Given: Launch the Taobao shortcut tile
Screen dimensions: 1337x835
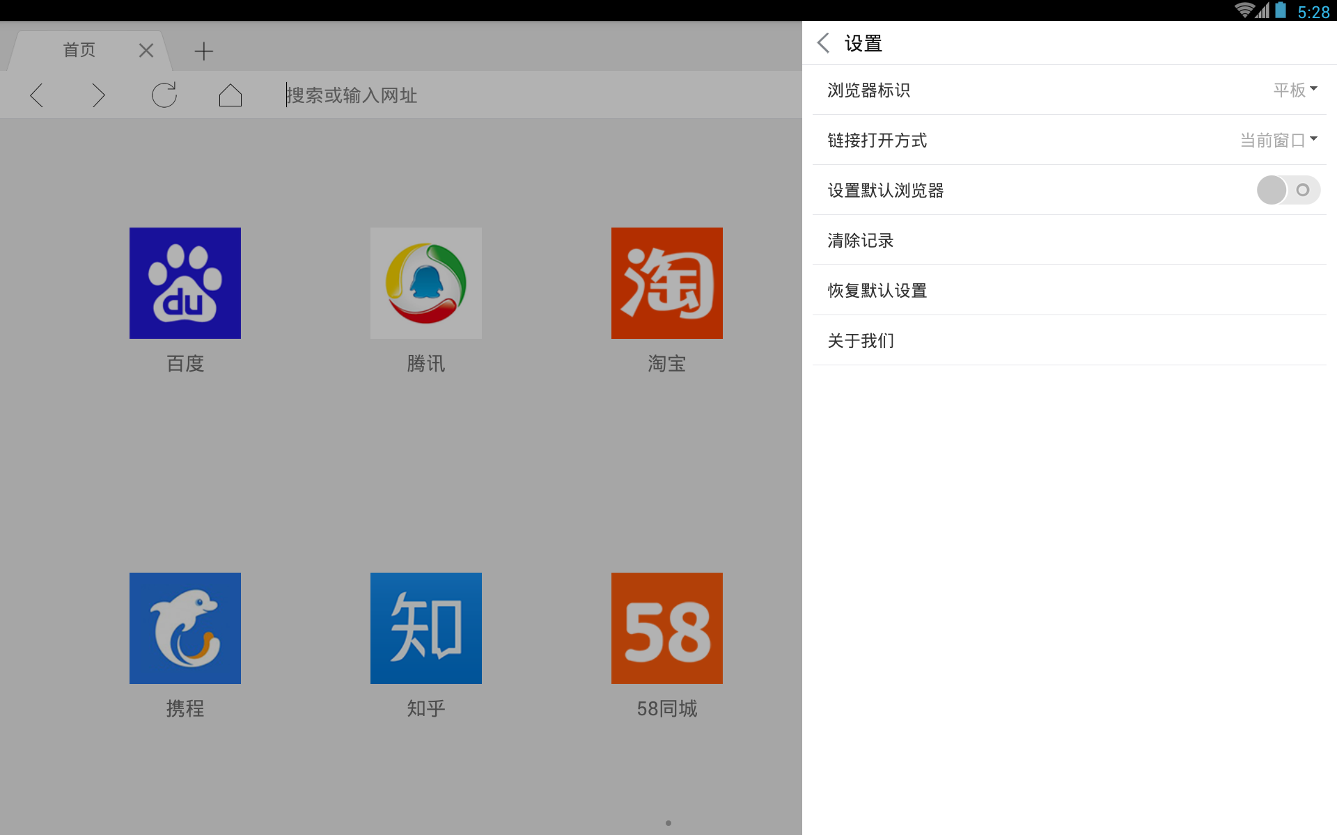Looking at the screenshot, I should [667, 283].
